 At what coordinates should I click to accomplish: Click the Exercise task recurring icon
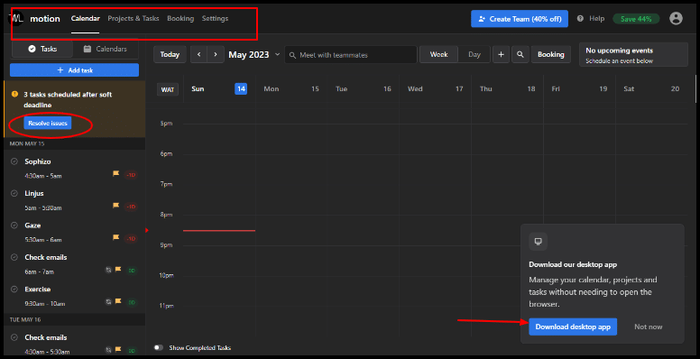click(x=108, y=302)
